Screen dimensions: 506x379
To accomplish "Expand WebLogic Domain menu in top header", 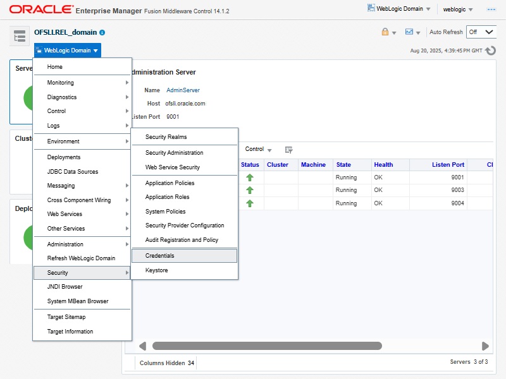I will [x=399, y=9].
